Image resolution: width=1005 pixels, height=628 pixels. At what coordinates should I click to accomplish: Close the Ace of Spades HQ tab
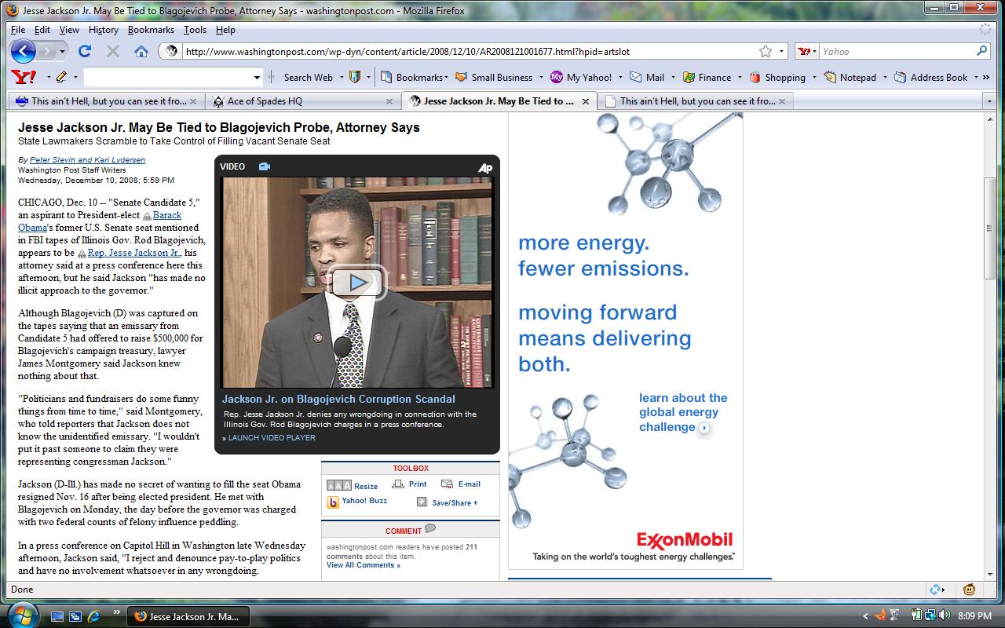[x=390, y=101]
